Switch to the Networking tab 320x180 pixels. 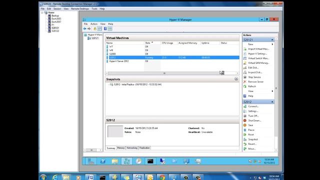pyautogui.click(x=132, y=148)
